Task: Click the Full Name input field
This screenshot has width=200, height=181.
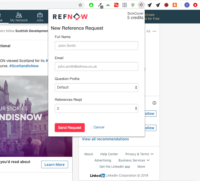Action: (96, 46)
